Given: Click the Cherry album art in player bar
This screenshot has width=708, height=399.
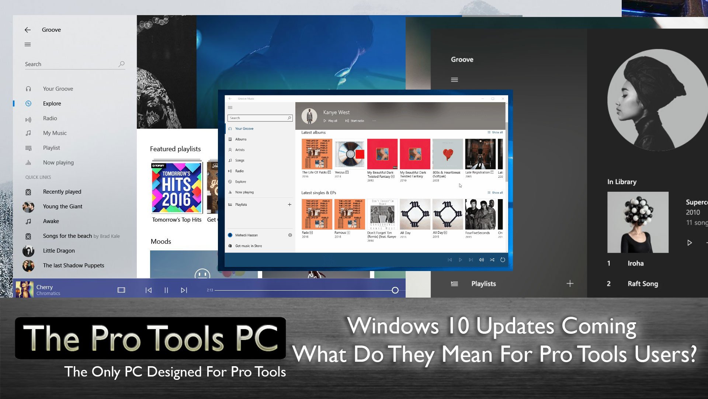Looking at the screenshot, I should 24,289.
